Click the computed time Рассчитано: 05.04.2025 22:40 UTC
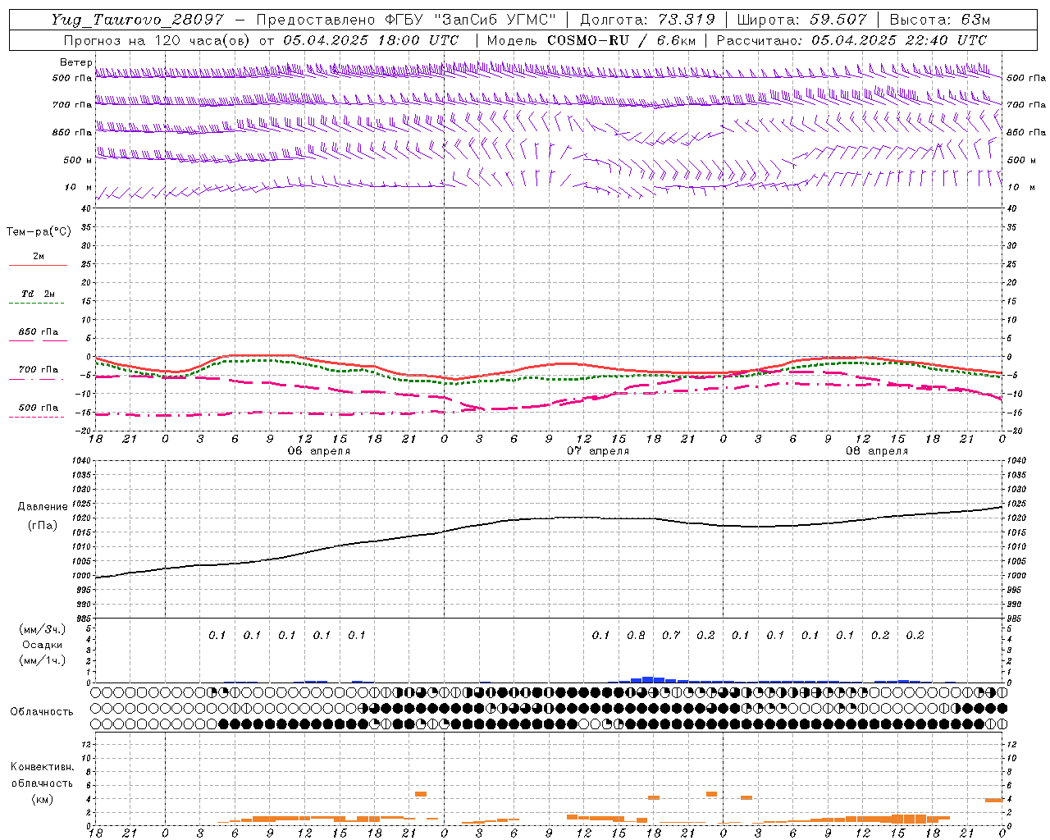 click(851, 40)
